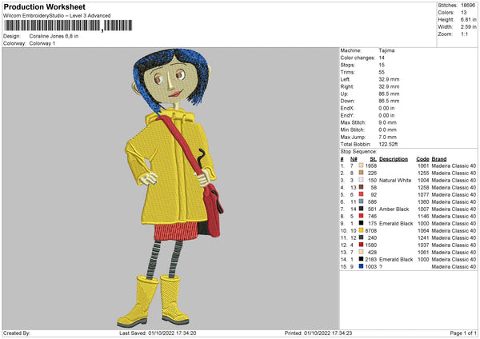
Task: Click the Production Worksheet title
Action: 43,6
